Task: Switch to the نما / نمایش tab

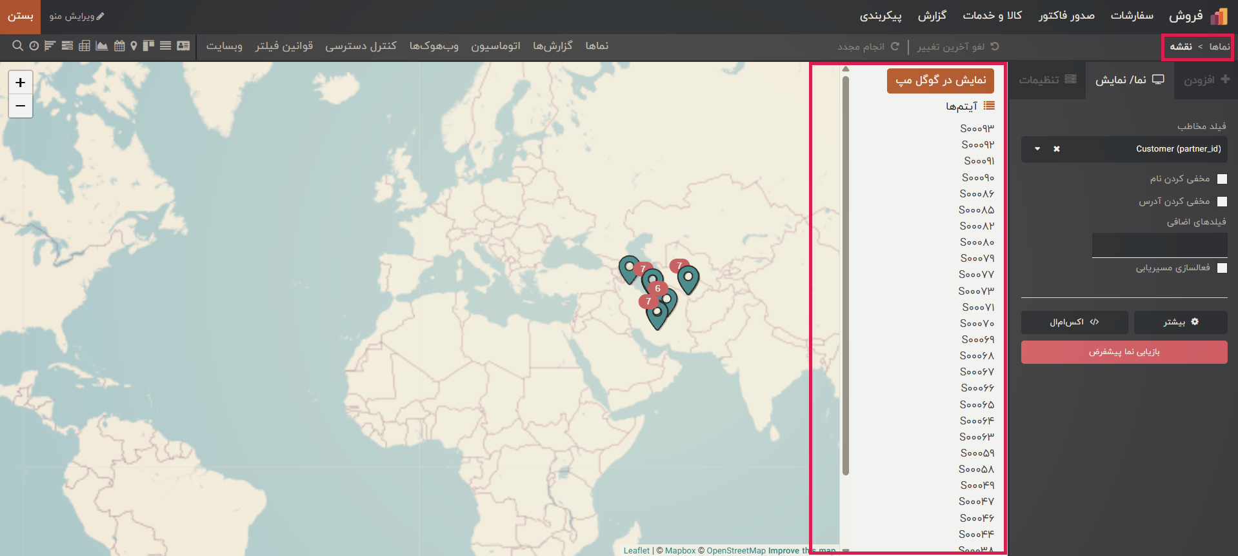Action: pyautogui.click(x=1130, y=80)
